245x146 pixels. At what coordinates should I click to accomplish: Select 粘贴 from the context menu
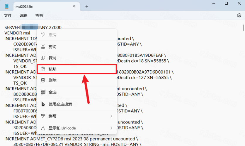53,69
